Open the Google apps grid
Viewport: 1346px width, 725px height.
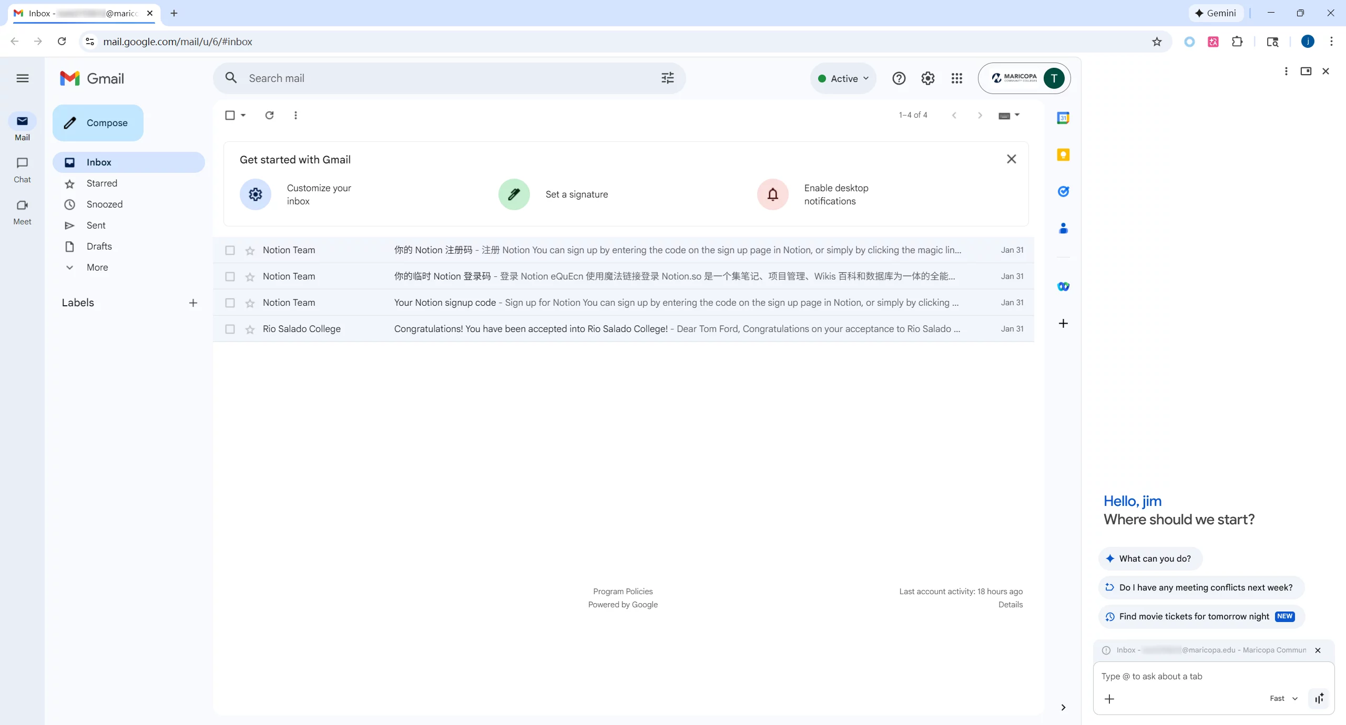click(x=956, y=78)
